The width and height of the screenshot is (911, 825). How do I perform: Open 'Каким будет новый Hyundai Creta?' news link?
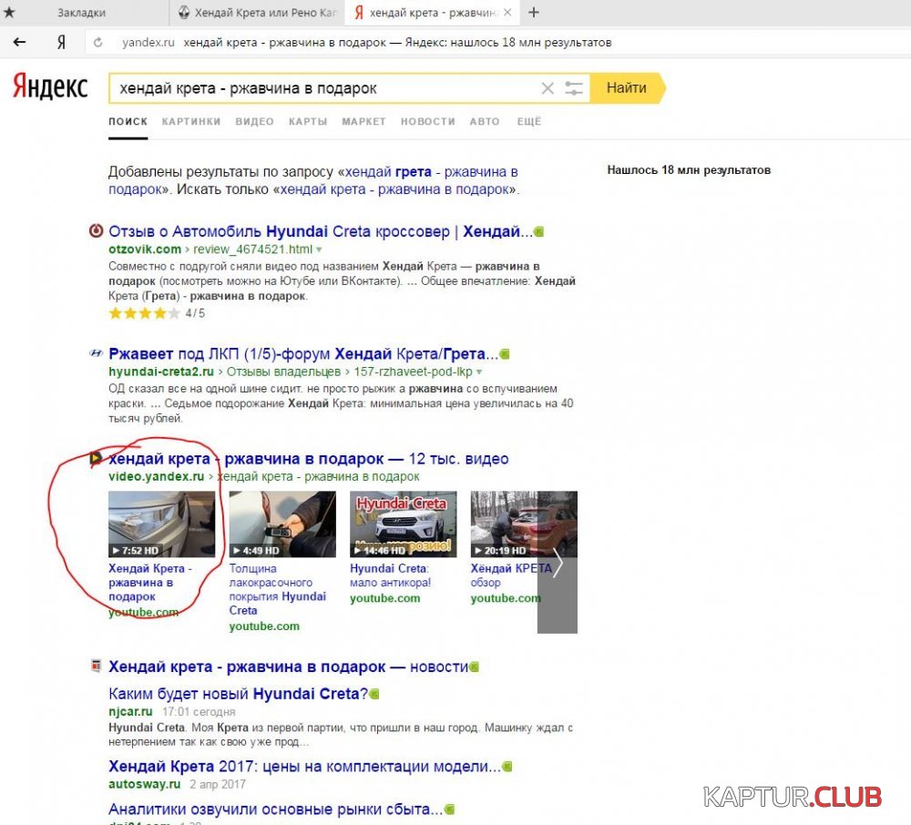coord(238,694)
